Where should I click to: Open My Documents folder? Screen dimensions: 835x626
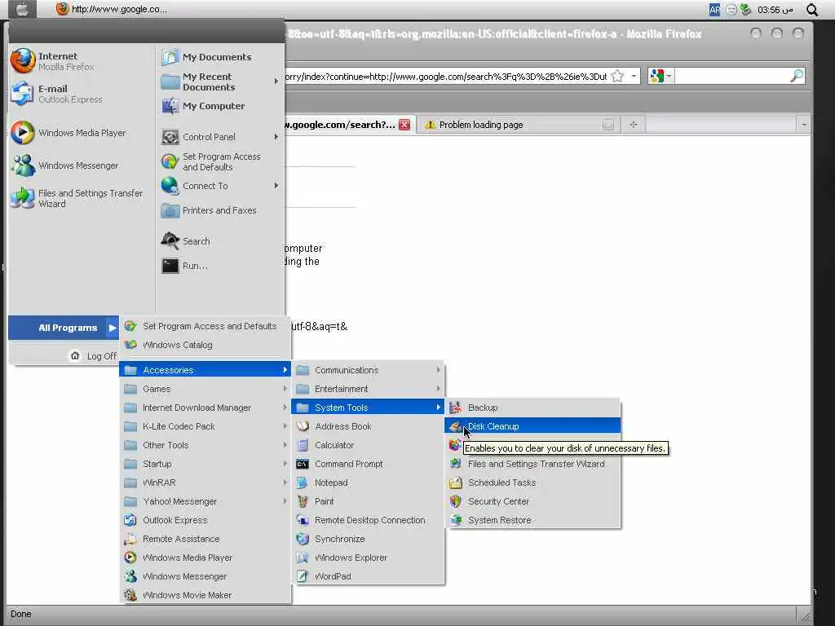point(207,57)
